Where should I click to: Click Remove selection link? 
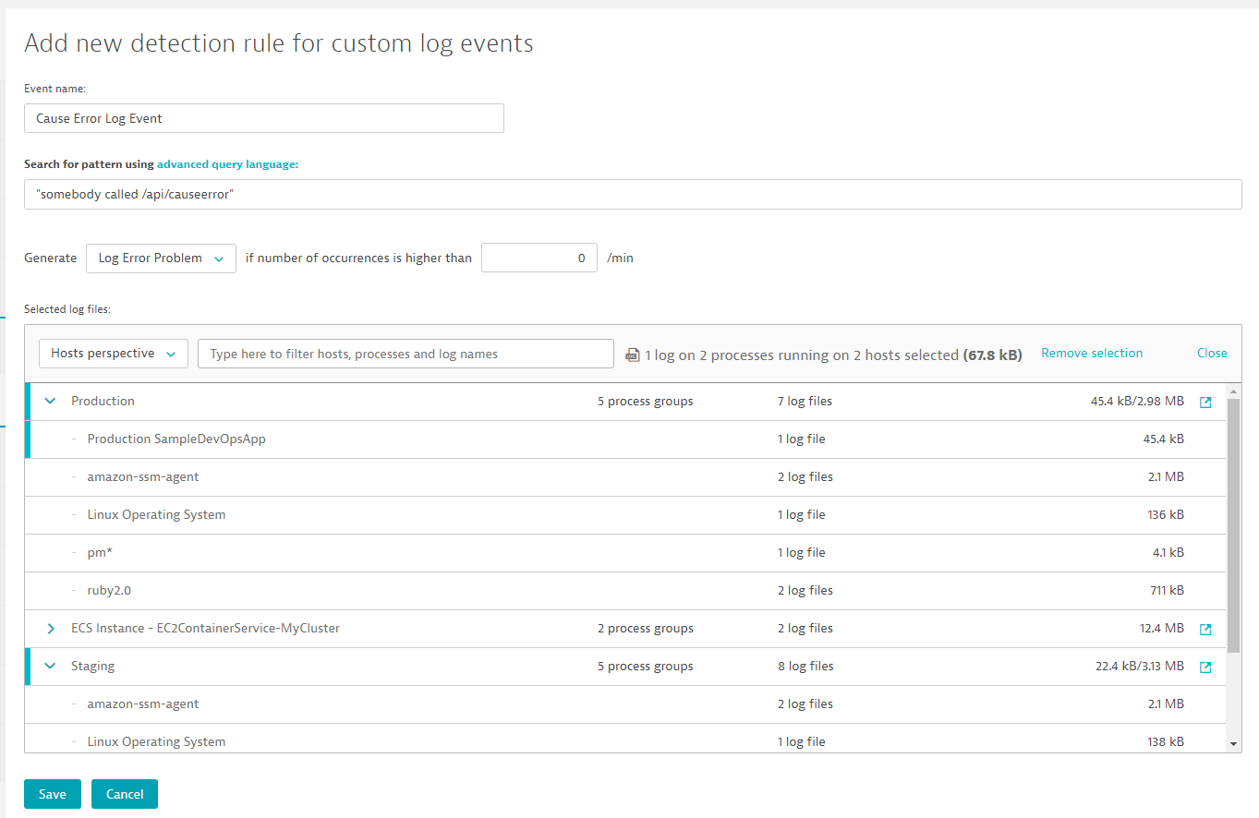[1092, 354]
